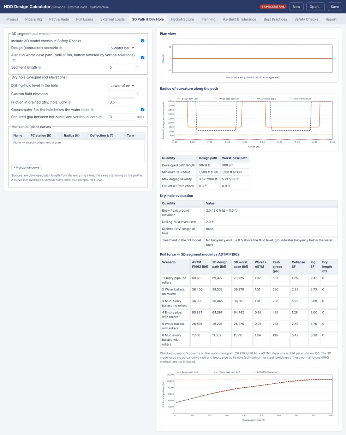The width and height of the screenshot is (346, 435).
Task: Open help for worst-case path option
Action: pos(14,60)
